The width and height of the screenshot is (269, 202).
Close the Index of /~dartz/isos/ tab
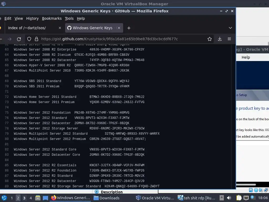pos(60,28)
